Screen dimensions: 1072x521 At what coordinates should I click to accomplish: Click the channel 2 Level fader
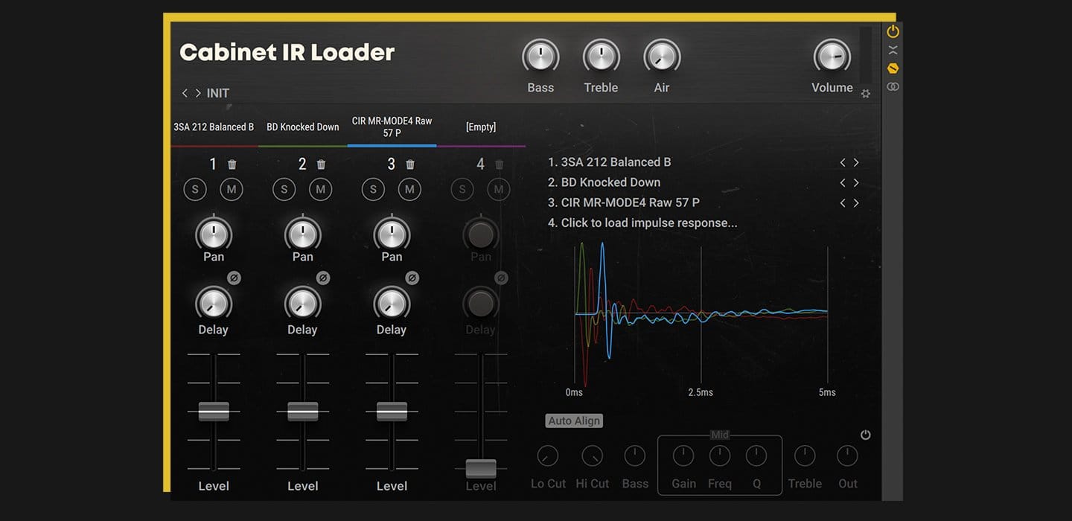303,412
